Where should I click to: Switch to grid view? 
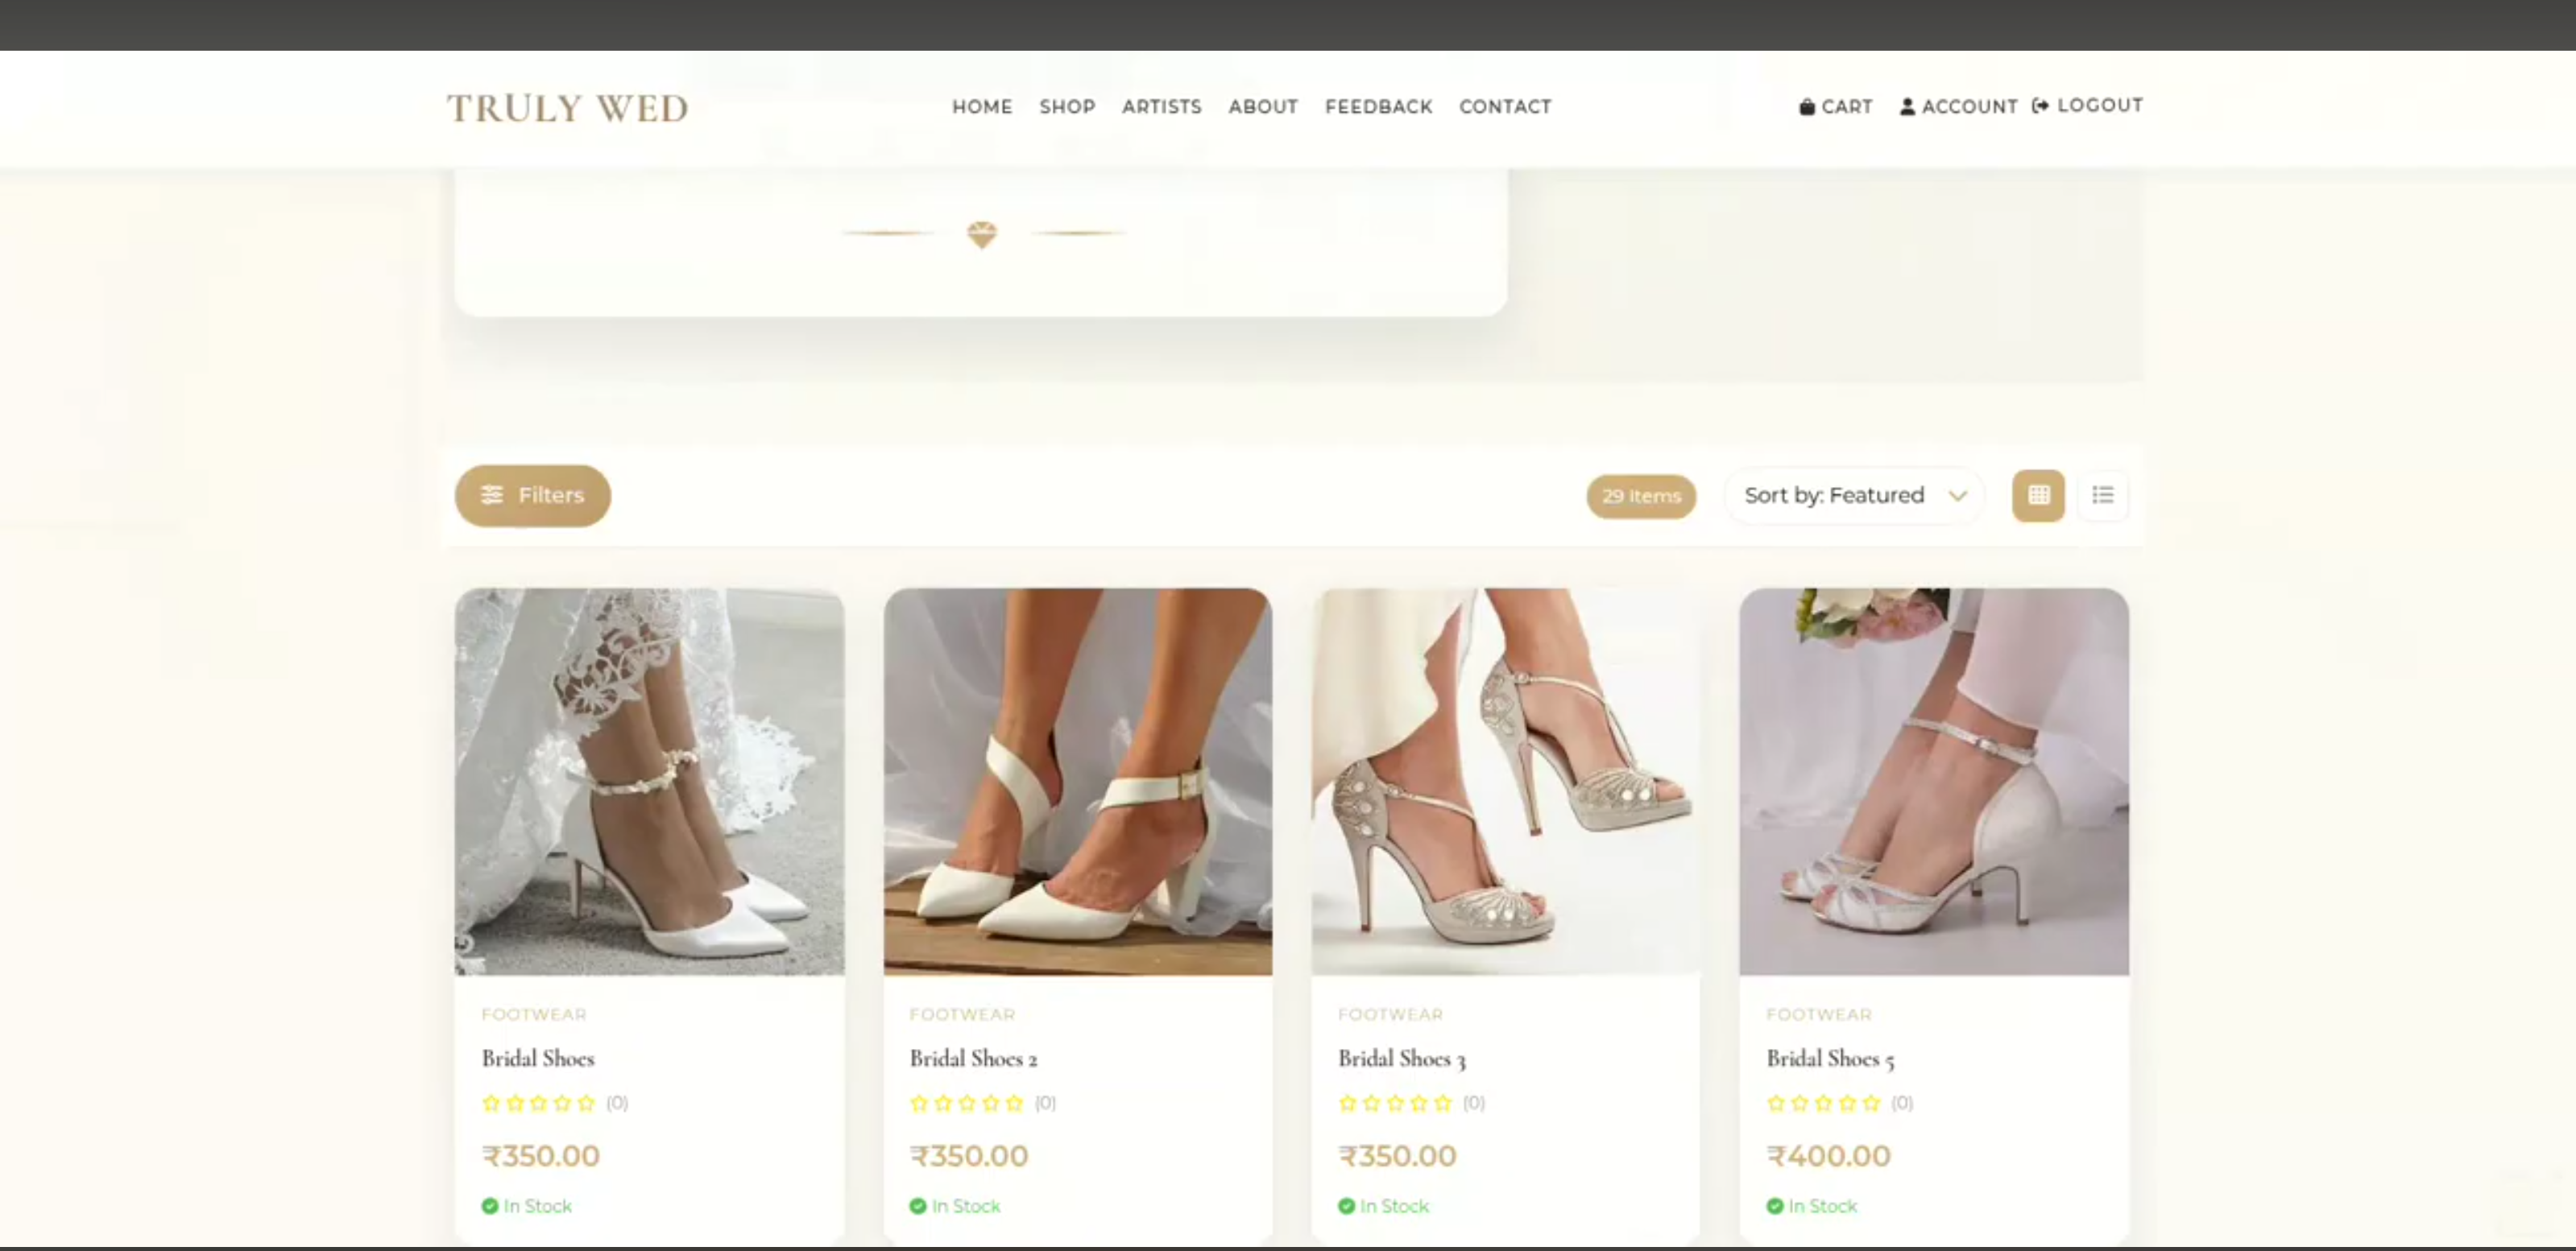click(x=2038, y=496)
